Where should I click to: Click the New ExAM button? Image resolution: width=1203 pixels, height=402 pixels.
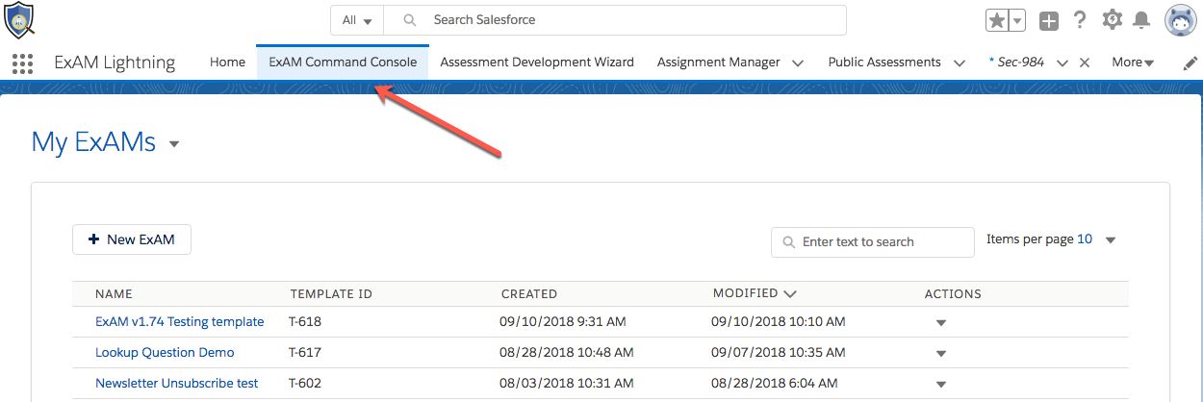tap(132, 239)
